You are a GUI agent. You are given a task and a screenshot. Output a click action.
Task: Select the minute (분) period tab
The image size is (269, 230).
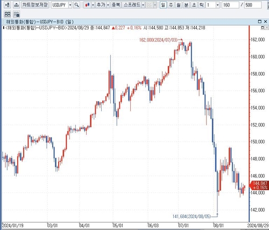tap(186, 5)
